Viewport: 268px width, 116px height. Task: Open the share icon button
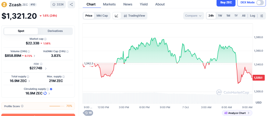click(x=71, y=5)
